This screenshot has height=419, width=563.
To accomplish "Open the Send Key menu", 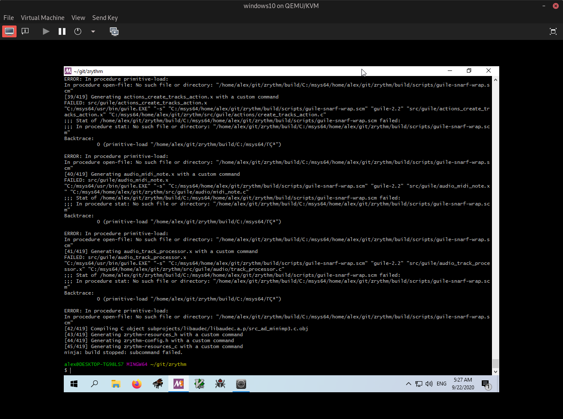I will click(x=105, y=18).
